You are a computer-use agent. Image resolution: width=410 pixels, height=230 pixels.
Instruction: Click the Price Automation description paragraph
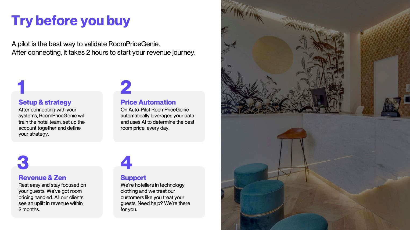tap(157, 119)
